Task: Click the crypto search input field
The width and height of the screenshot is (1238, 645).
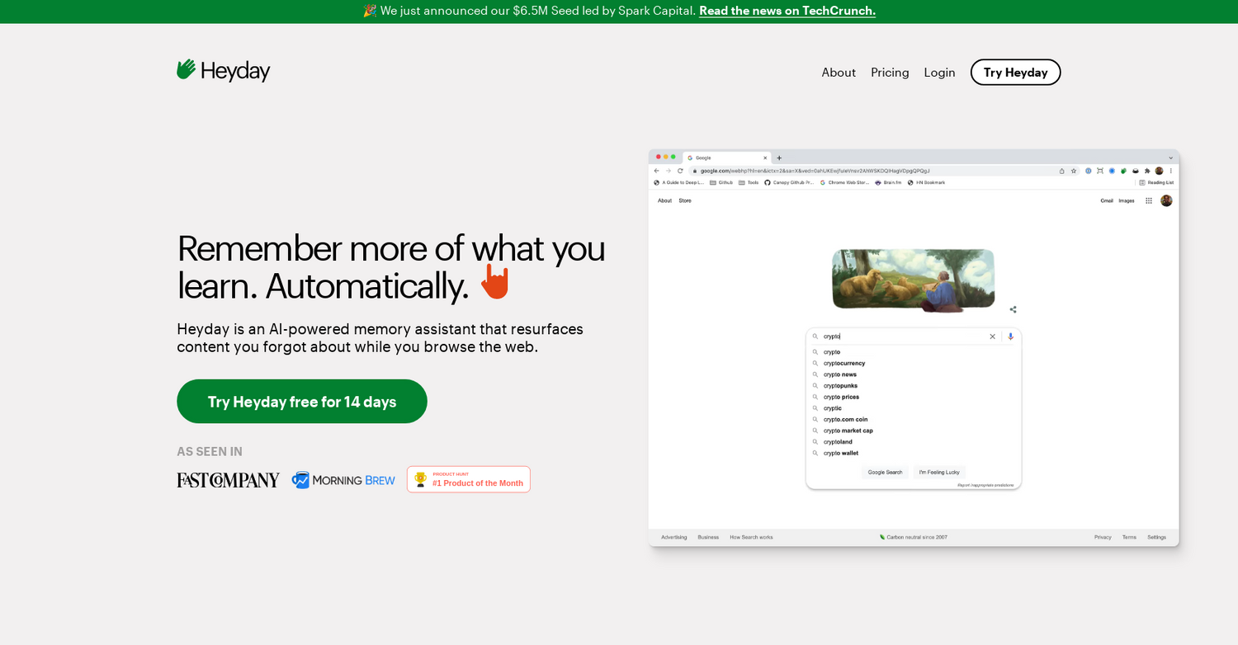Action: click(x=900, y=336)
